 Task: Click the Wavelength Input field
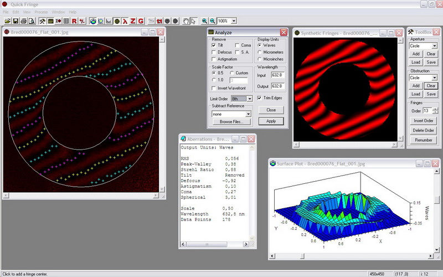(x=278, y=75)
